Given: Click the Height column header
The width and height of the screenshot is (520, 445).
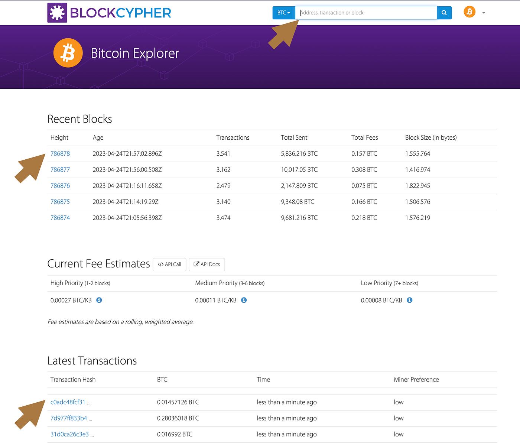Looking at the screenshot, I should [x=59, y=138].
